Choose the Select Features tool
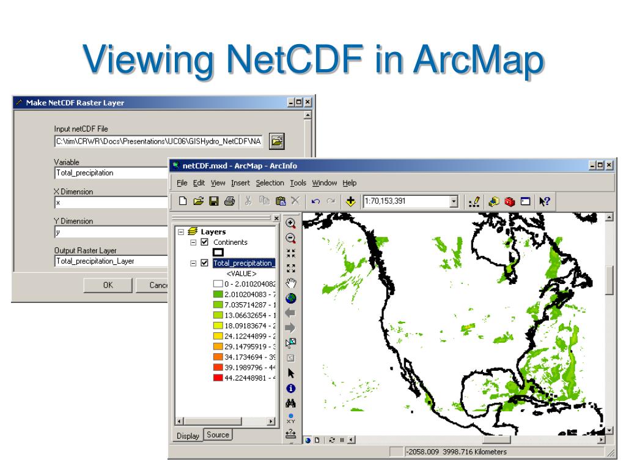This screenshot has width=626, height=470. click(290, 343)
